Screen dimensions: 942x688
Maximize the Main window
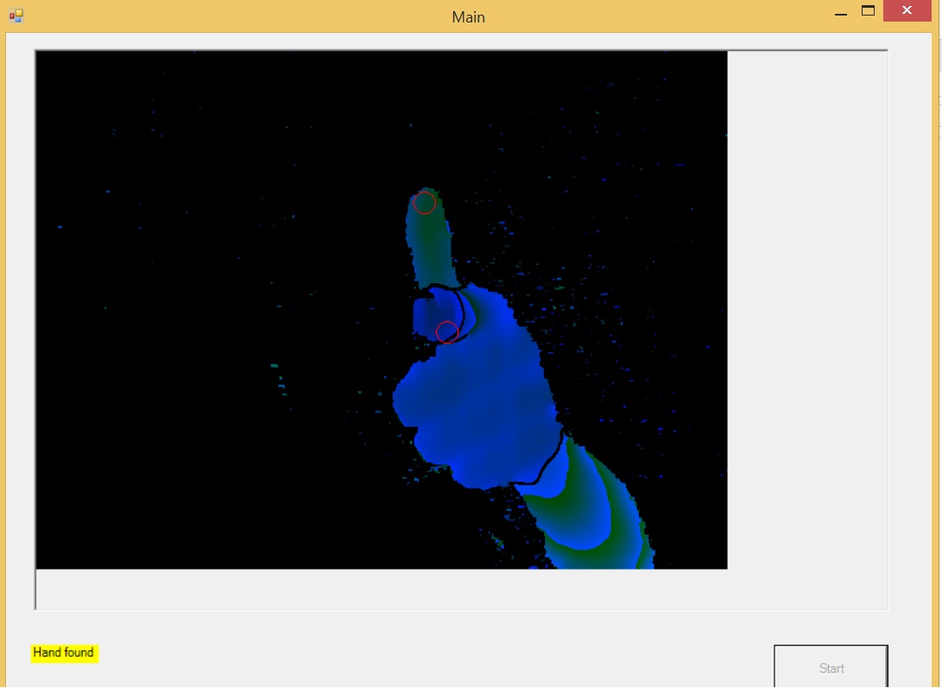[868, 11]
